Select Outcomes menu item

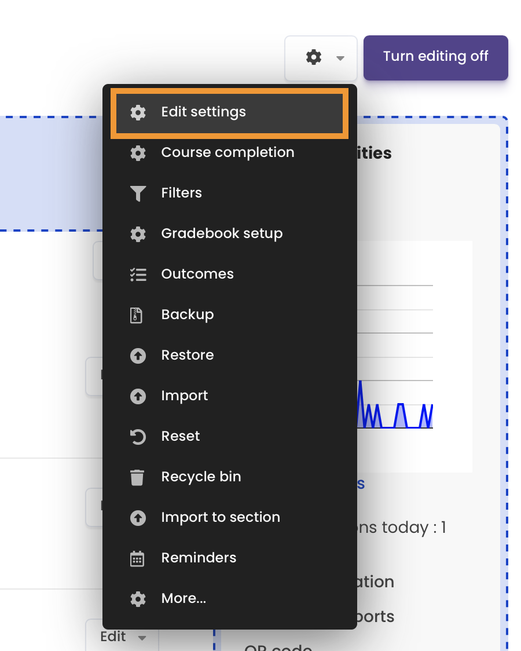pyautogui.click(x=229, y=275)
